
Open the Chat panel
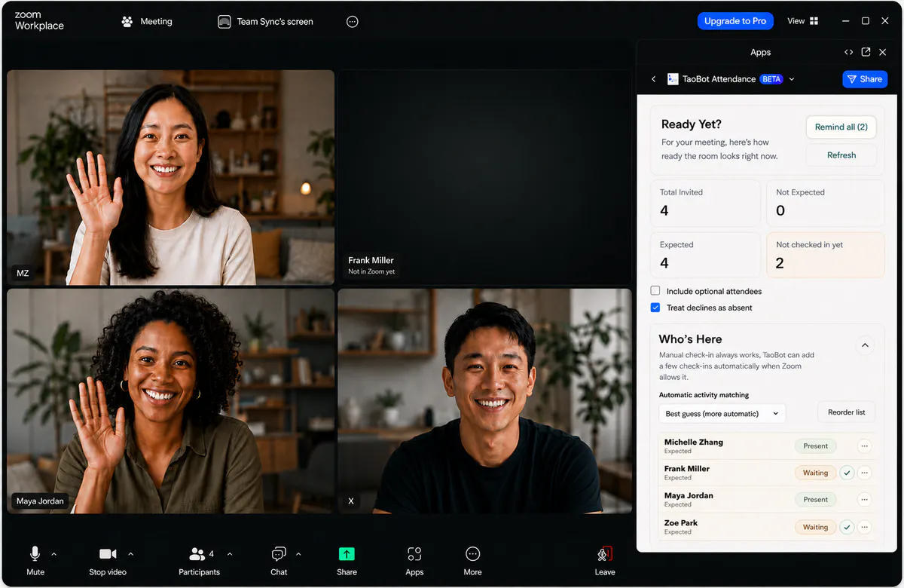pos(279,561)
